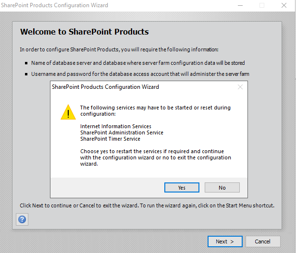The height and width of the screenshot is (253, 296).
Task: Hit the Cancel button
Action: coord(262,241)
